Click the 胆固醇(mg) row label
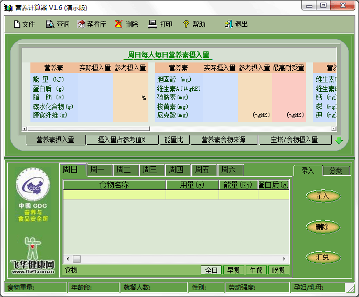 click(174, 80)
